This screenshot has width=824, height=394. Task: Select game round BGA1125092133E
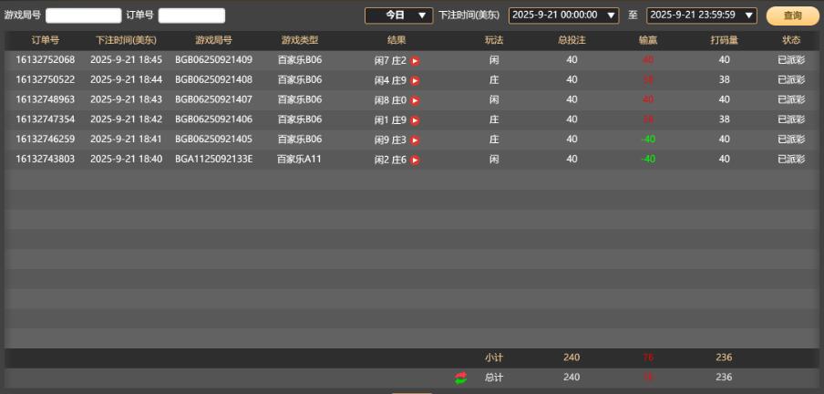click(213, 160)
